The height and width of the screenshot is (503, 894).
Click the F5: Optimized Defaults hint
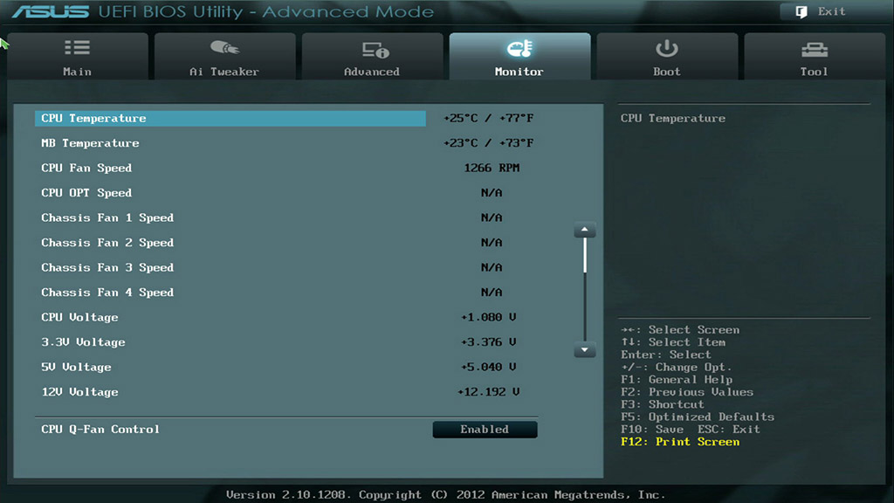tap(698, 417)
